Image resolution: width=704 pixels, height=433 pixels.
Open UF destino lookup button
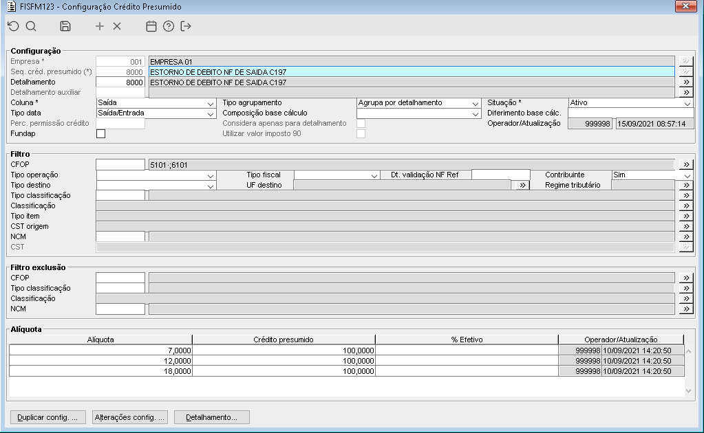click(522, 185)
